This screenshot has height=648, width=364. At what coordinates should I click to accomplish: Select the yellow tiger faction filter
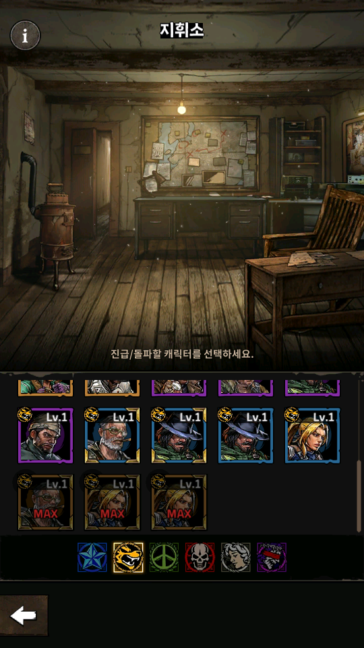click(128, 558)
